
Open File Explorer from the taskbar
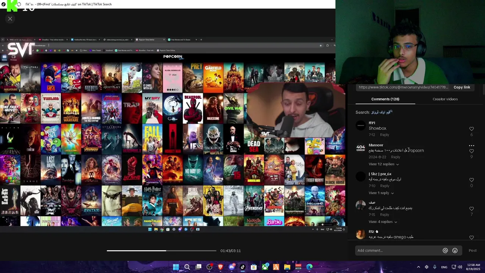(x=287, y=267)
